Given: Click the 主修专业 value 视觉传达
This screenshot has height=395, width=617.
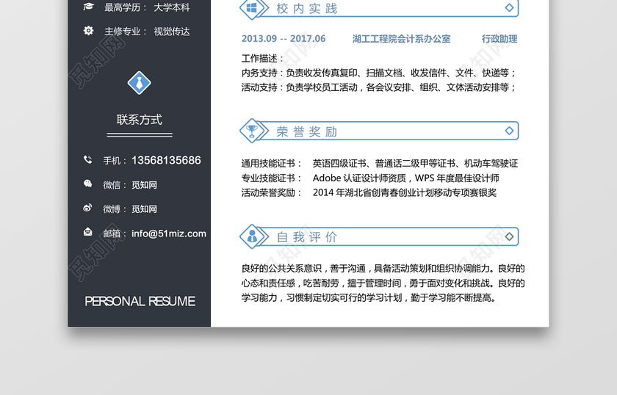Looking at the screenshot, I should point(172,32).
